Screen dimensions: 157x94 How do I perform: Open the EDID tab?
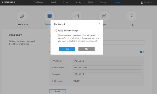tap(90, 2)
